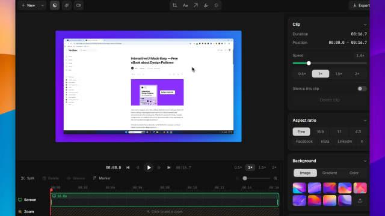385x216 pixels.
Task: Click the Zoom track label icon
Action: point(20,212)
